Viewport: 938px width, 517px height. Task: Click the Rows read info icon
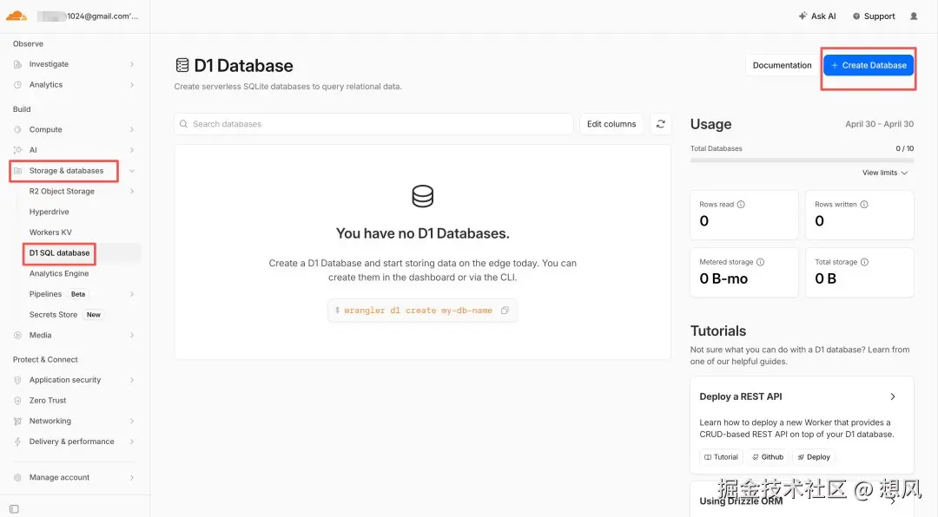[x=741, y=205]
